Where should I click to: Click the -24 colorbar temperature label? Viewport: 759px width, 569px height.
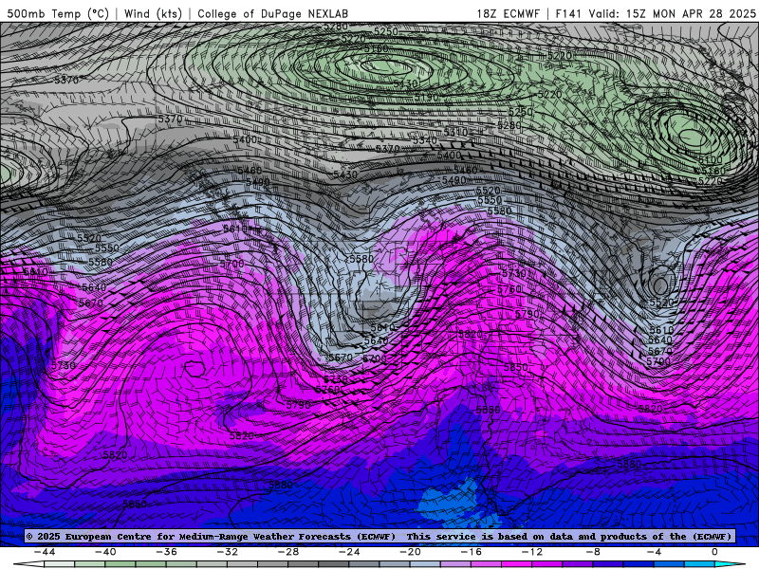coord(349,552)
